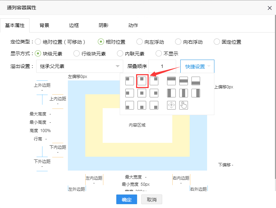Choose the 固定位置 radio option
The height and width of the screenshot is (208, 276).
coord(217,42)
